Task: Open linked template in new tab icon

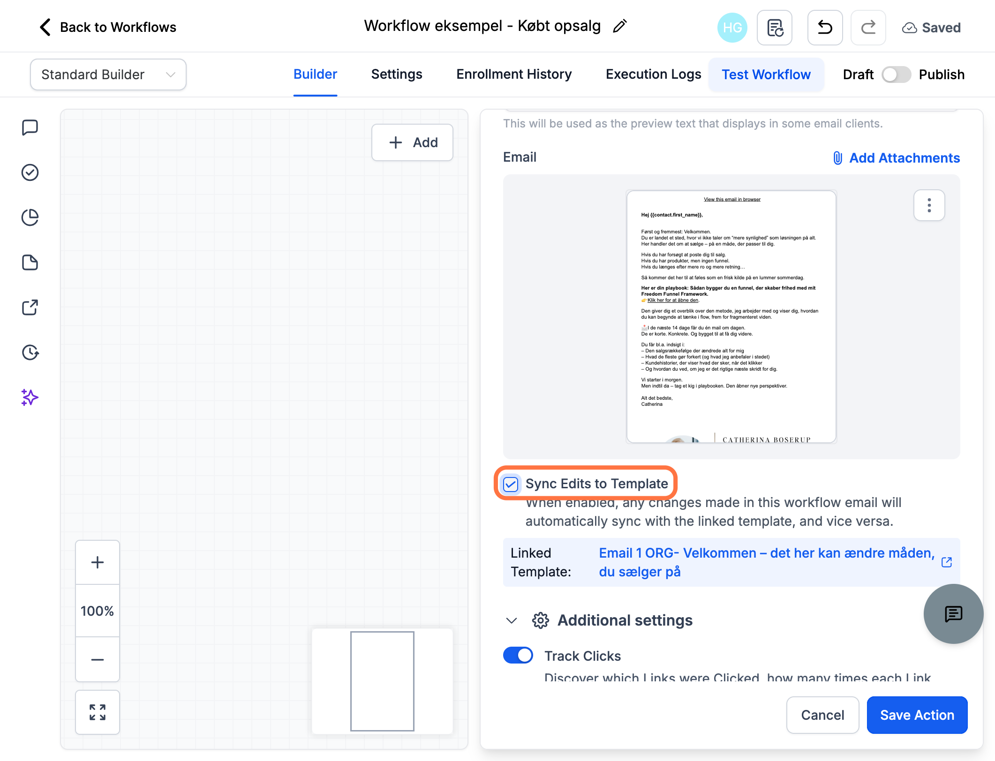Action: coord(946,562)
